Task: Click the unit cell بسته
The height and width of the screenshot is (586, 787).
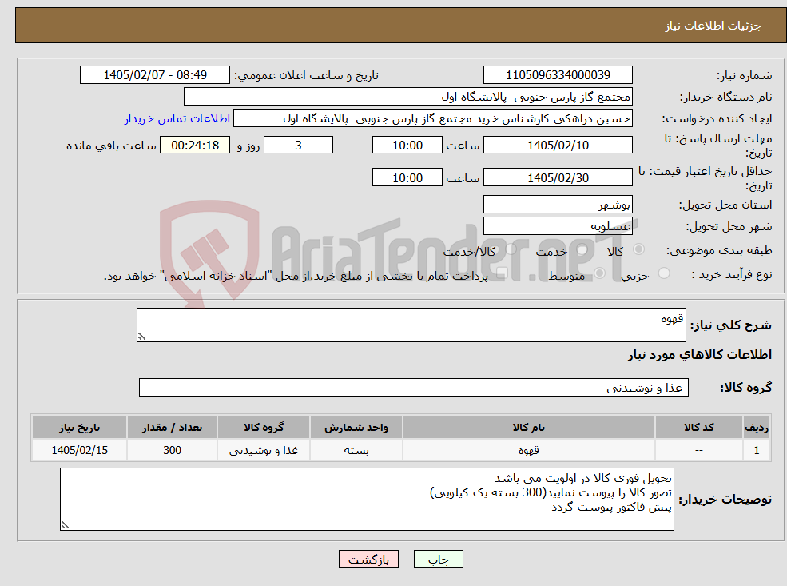Action: [x=356, y=450]
